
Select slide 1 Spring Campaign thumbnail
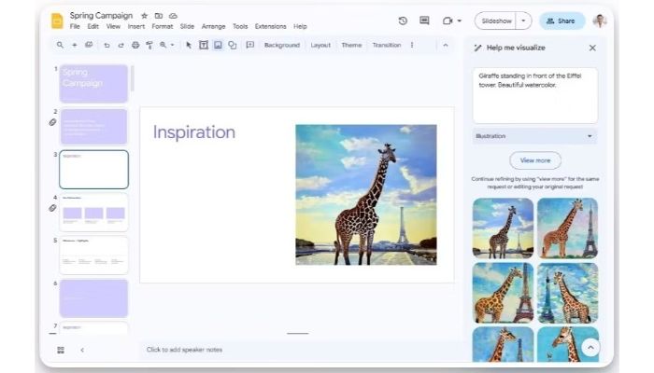[x=93, y=83]
